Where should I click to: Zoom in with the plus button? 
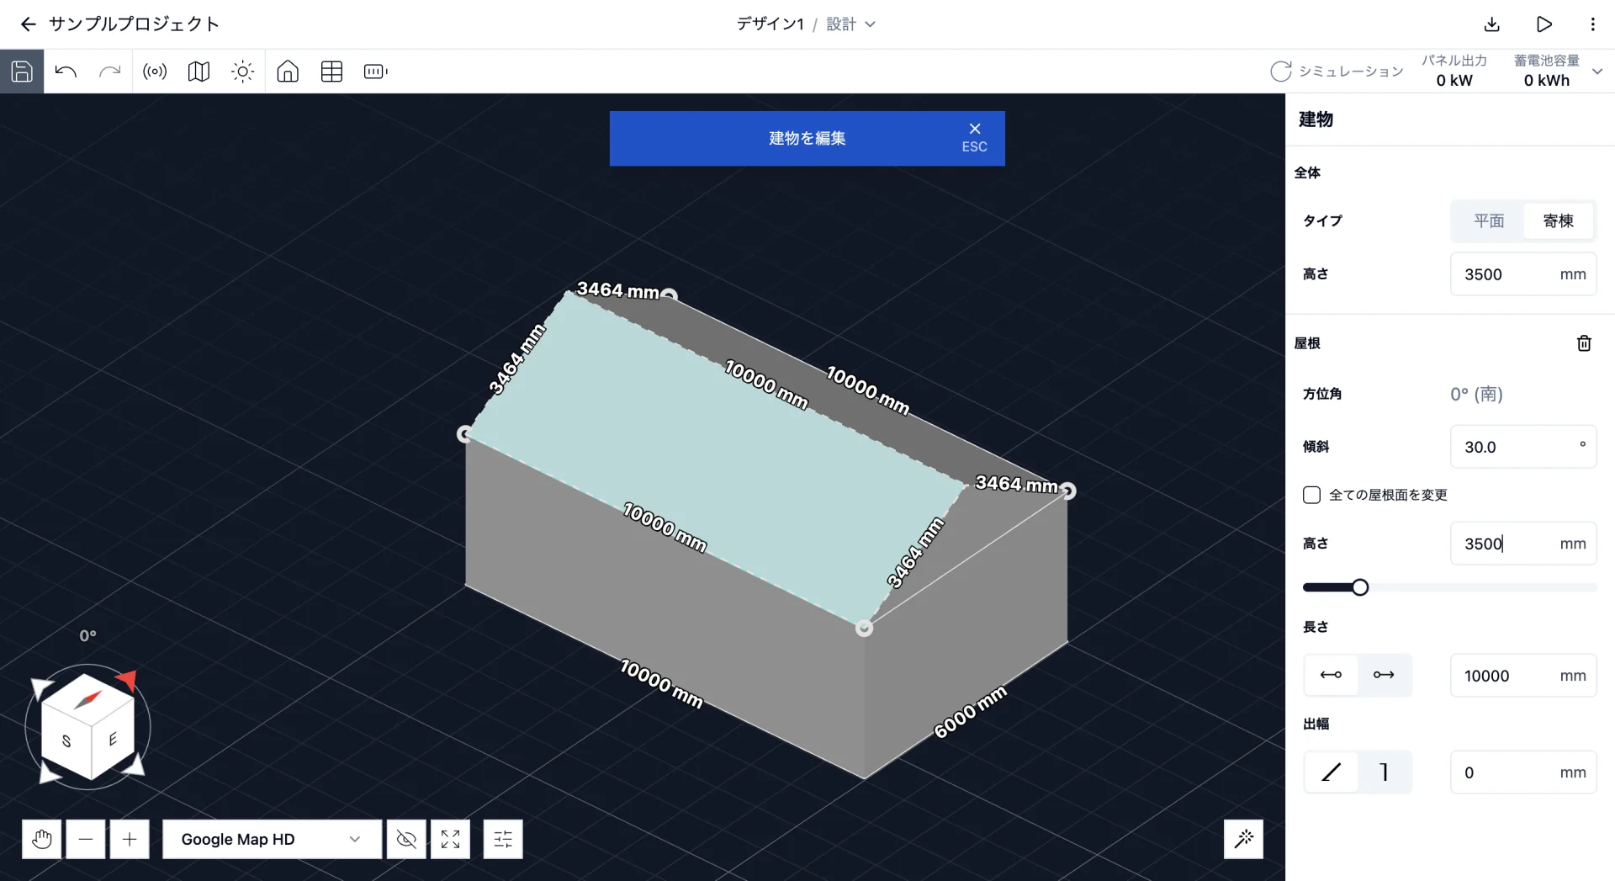[130, 839]
